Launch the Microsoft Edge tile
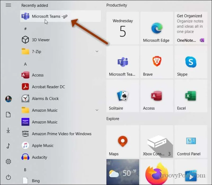 pyautogui.click(x=157, y=28)
